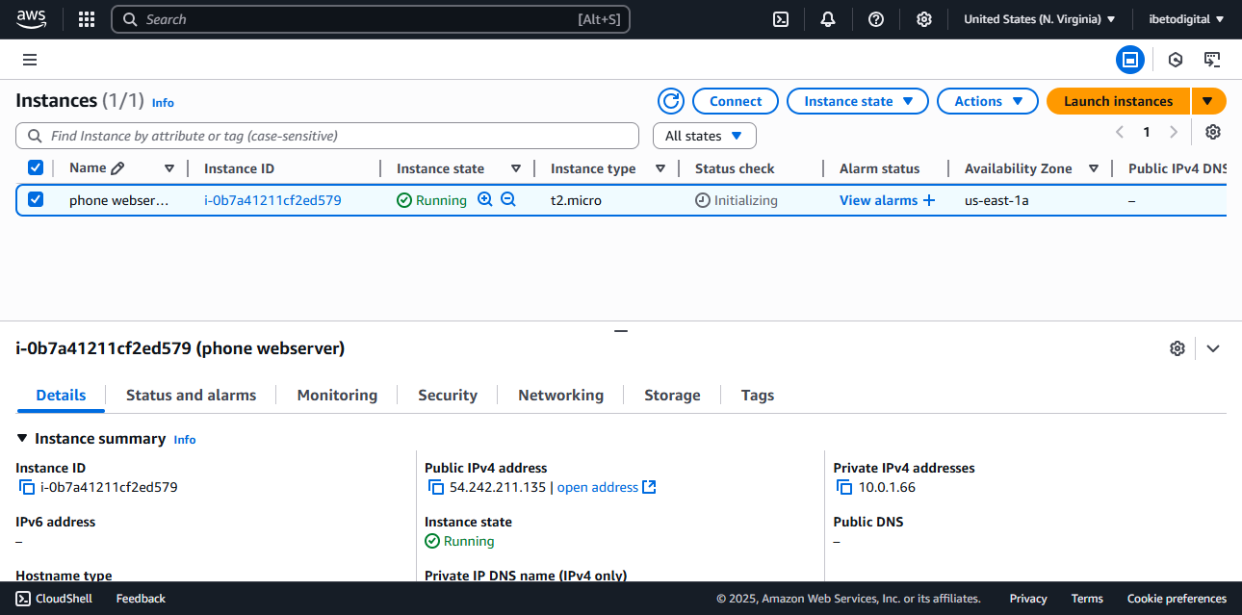Click the Info link beside Instance summary
Image resolution: width=1242 pixels, height=615 pixels.
pos(185,439)
